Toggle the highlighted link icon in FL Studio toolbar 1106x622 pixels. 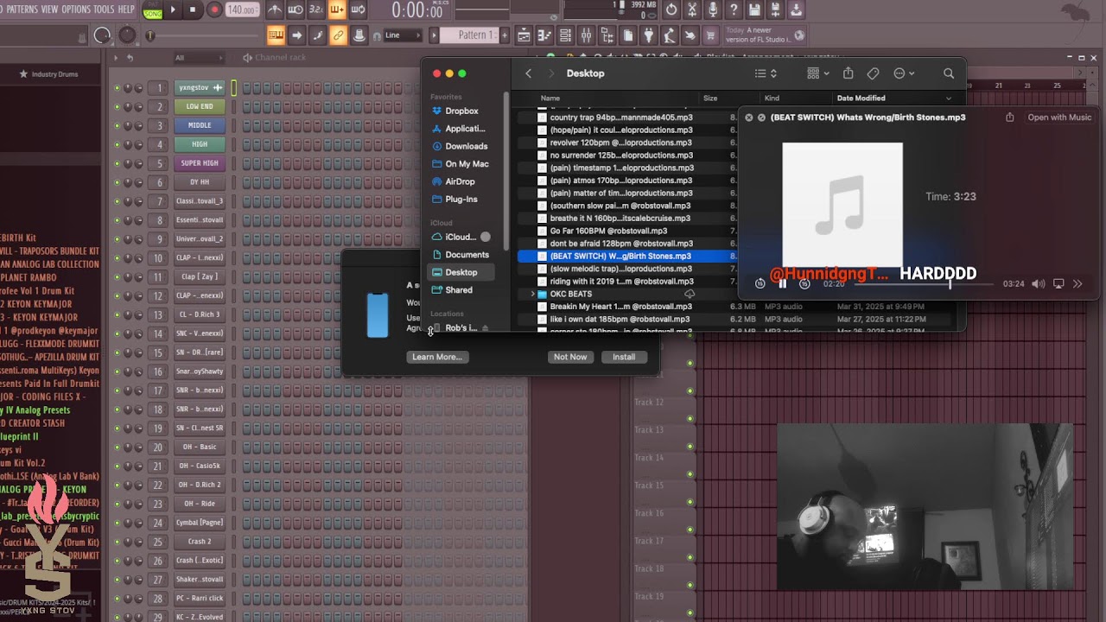(x=338, y=35)
